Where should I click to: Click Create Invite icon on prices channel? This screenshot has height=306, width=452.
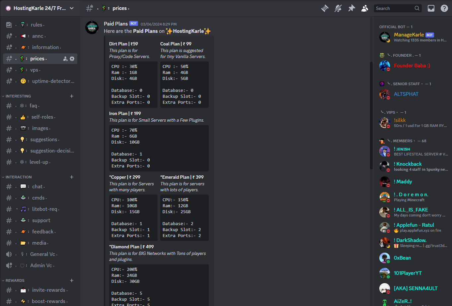(x=65, y=59)
